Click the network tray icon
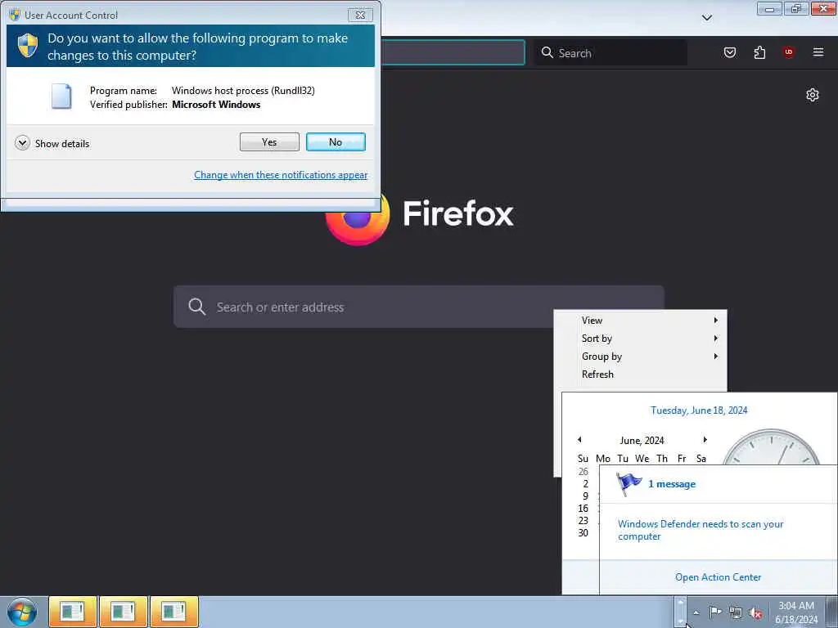The height and width of the screenshot is (628, 838). tap(736, 613)
